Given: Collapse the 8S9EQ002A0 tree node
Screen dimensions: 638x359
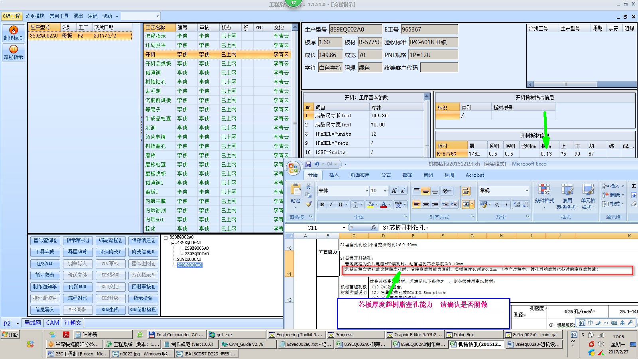Looking at the screenshot, I should pos(166,237).
